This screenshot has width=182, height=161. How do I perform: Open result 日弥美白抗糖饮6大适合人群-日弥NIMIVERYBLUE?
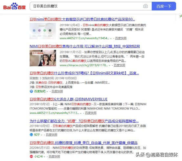[x=68, y=99]
